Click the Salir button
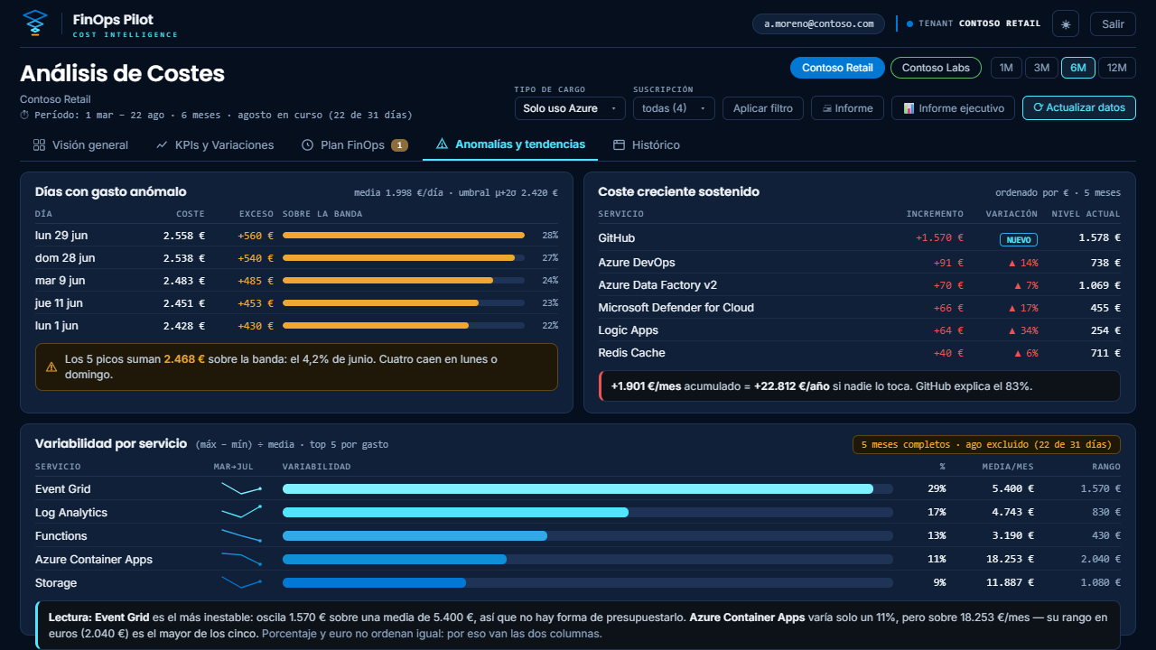The image size is (1156, 650). coord(1113,24)
